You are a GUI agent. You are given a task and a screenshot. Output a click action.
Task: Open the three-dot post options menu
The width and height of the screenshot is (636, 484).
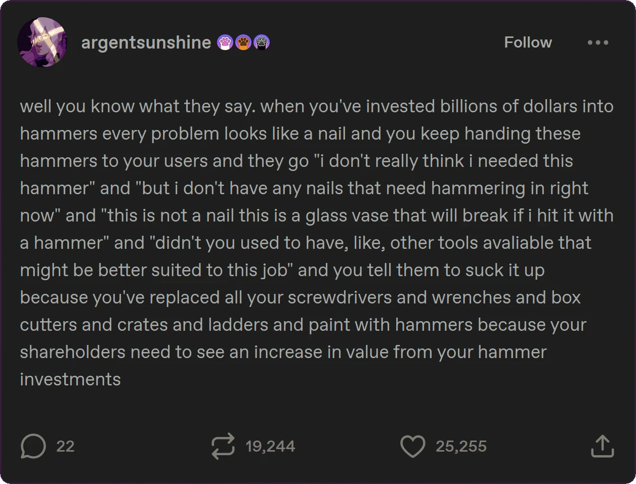598,42
